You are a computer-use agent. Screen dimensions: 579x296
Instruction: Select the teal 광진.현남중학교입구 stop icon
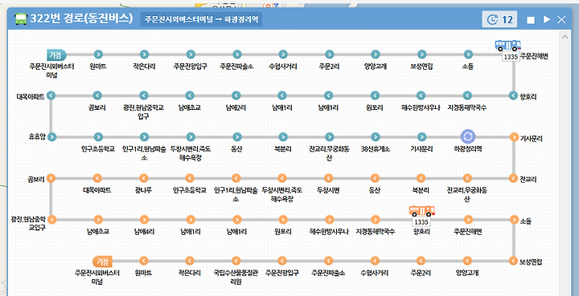[x=144, y=95]
